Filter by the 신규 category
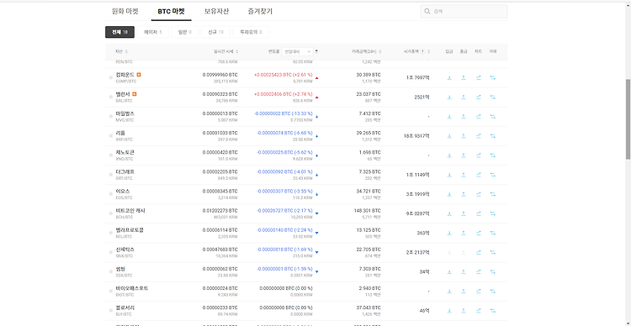 tap(215, 32)
